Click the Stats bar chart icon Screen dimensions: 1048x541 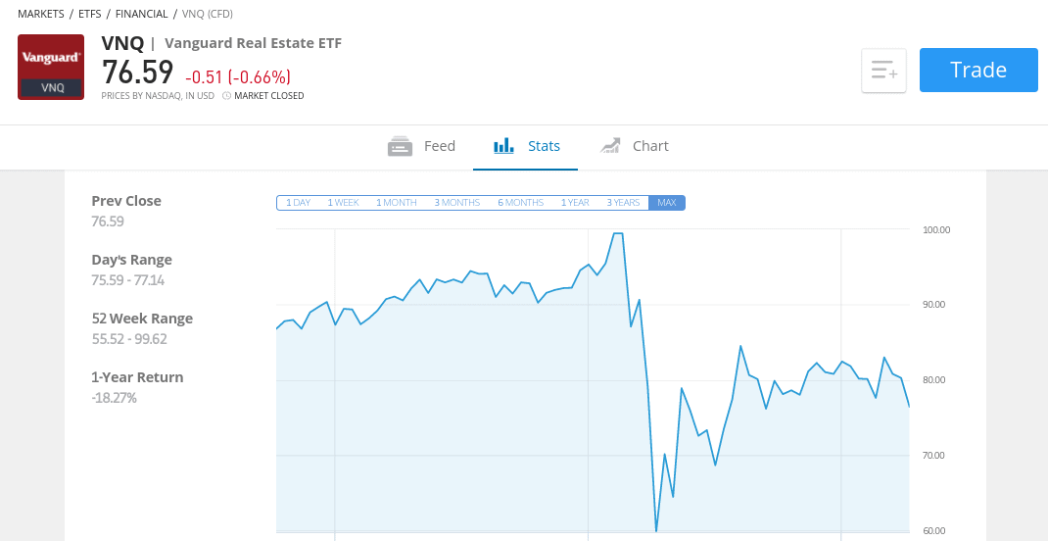[x=503, y=146]
